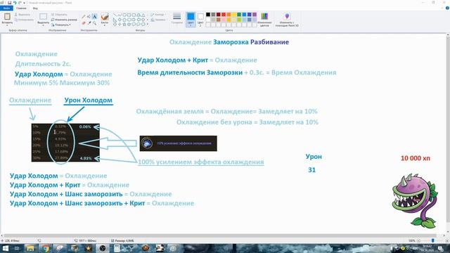Click the Выделить selection rectangle icon
450x253 pixels.
click(44, 17)
